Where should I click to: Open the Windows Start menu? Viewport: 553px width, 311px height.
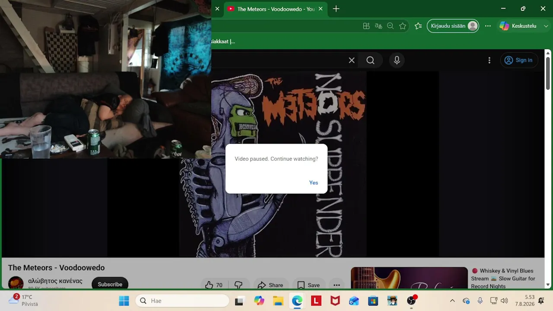click(124, 301)
